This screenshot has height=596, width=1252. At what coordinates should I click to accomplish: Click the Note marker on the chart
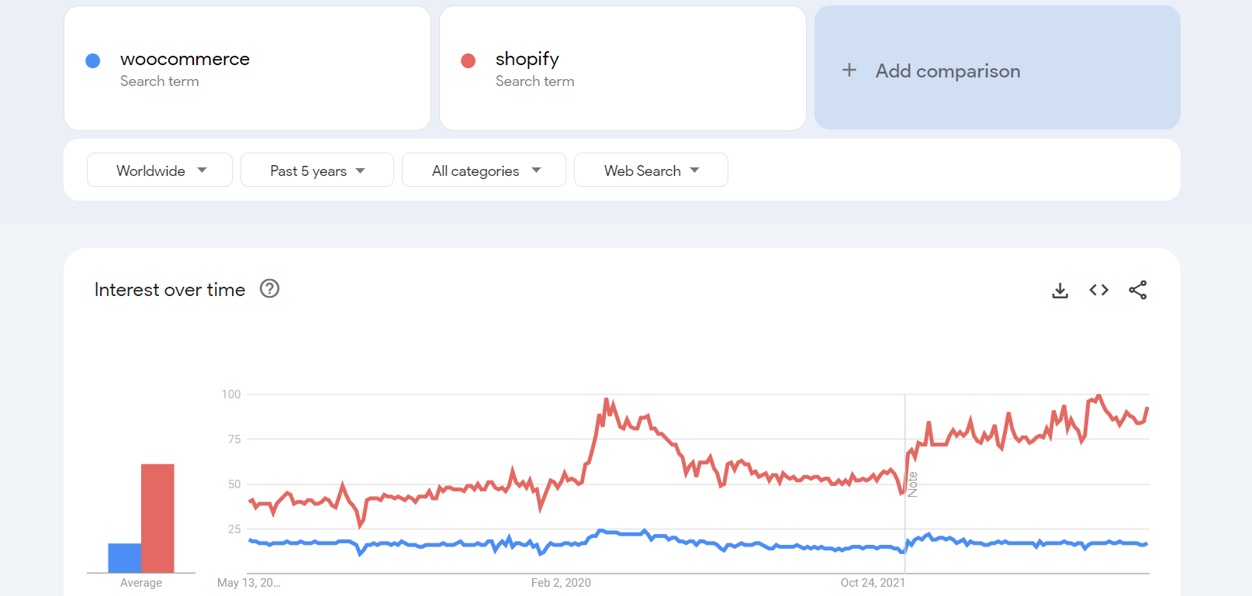[x=913, y=484]
